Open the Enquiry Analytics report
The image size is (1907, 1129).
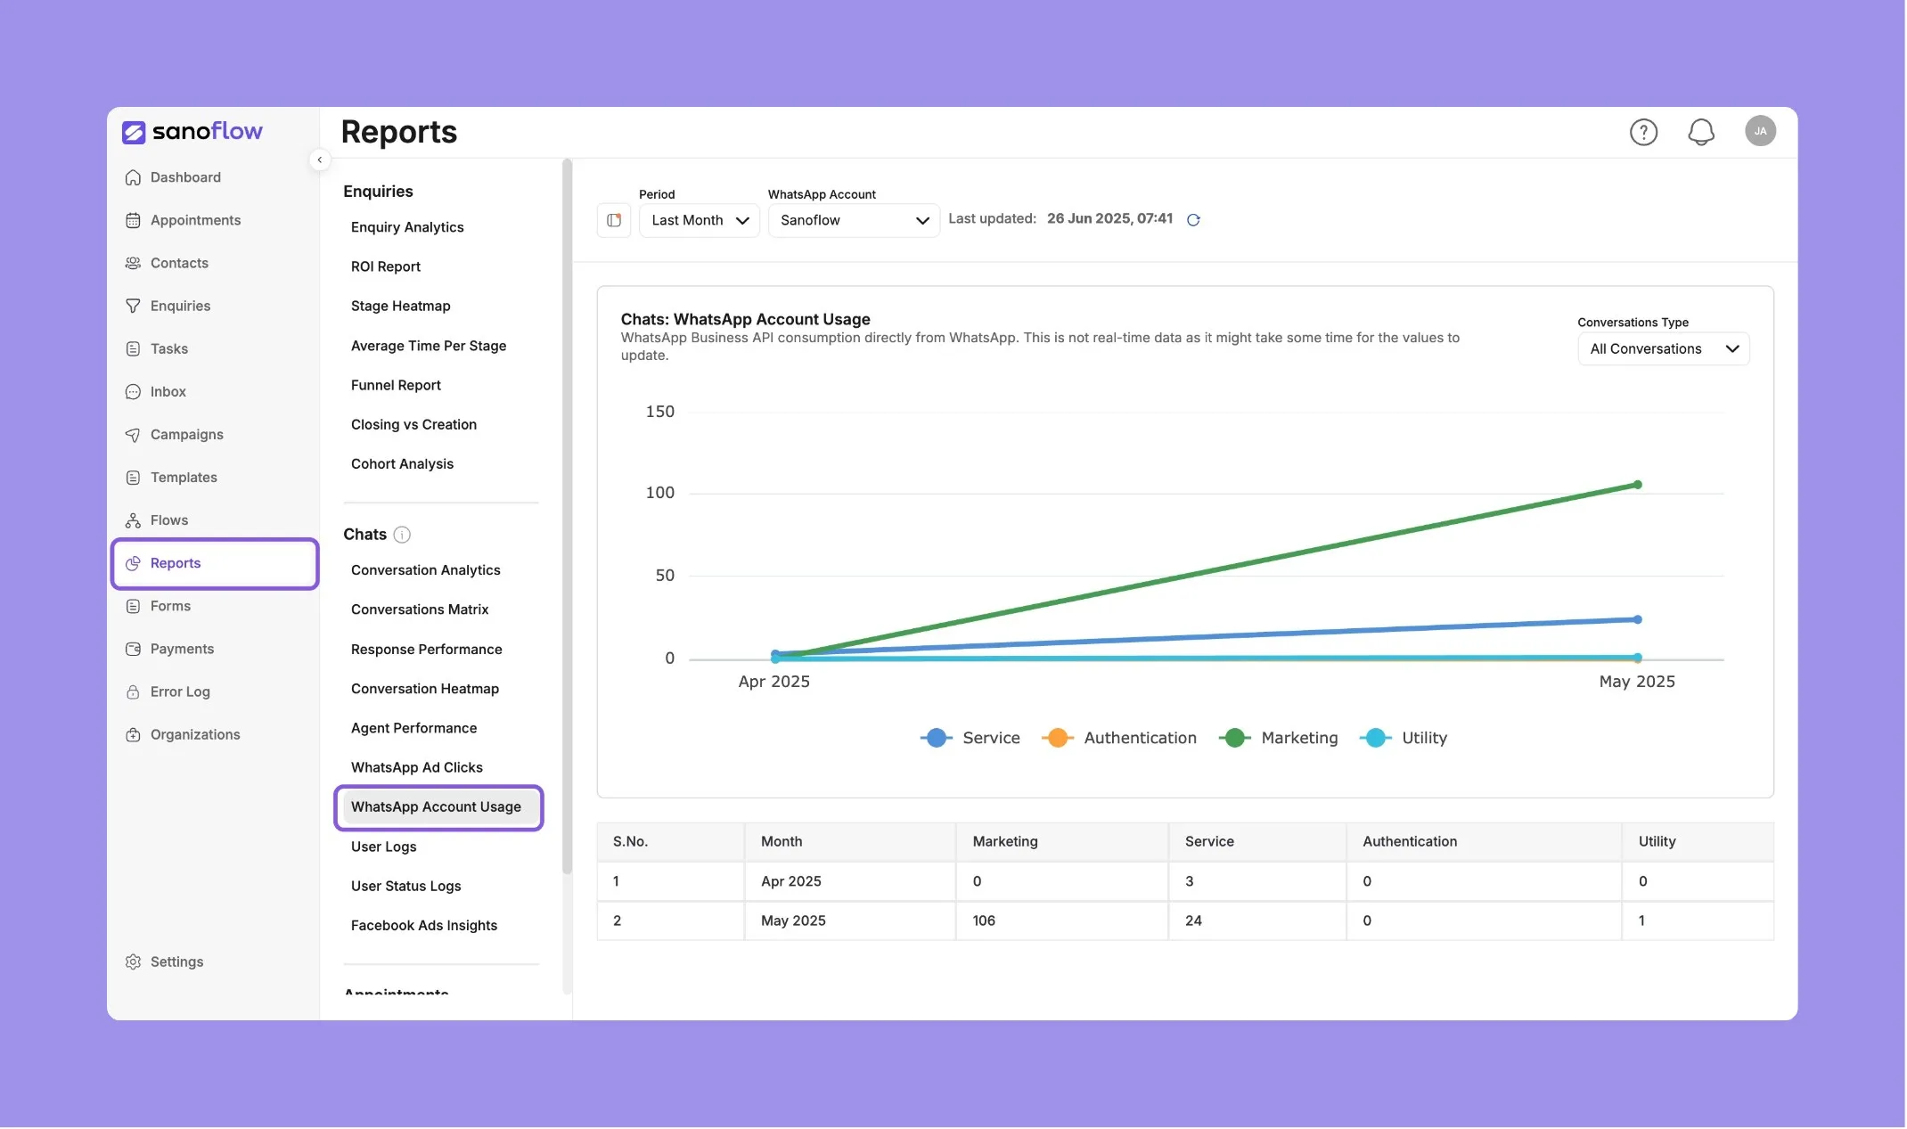(407, 227)
